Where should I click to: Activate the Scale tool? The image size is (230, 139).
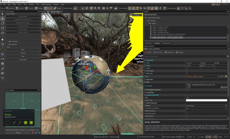pos(3,28)
